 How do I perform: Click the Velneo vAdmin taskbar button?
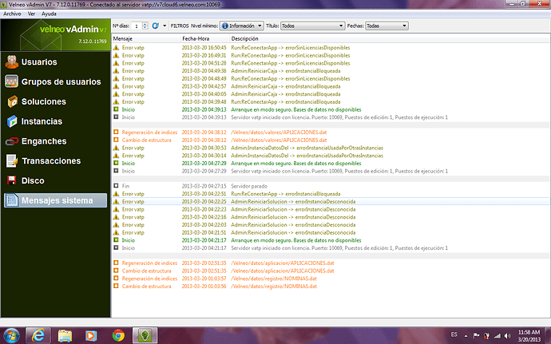pyautogui.click(x=145, y=335)
